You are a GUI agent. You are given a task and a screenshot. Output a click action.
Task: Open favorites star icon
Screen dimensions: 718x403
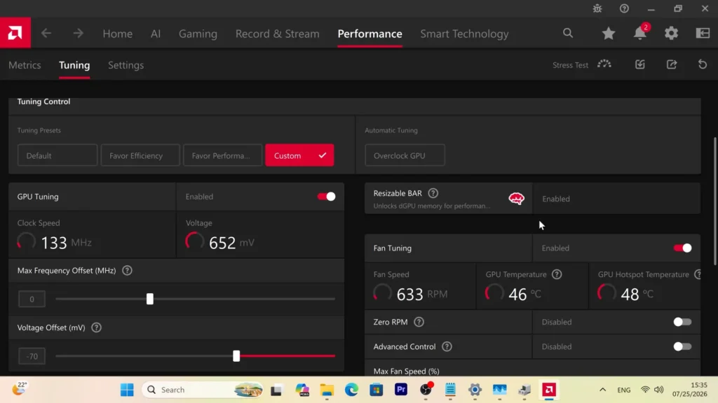609,33
